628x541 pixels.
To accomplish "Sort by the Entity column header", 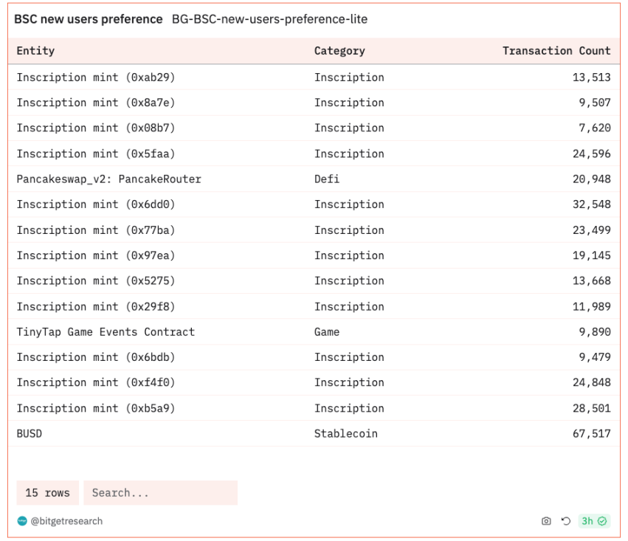I will [x=35, y=51].
